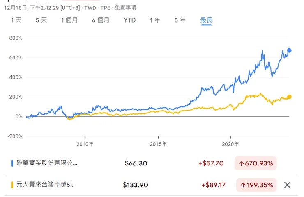
Task: Click the blue line endpoint dot
Action: point(289,50)
